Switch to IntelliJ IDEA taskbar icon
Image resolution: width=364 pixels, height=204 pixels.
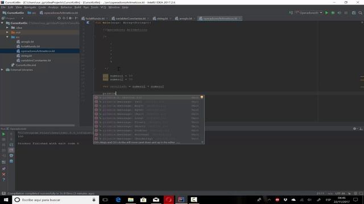click(181, 199)
